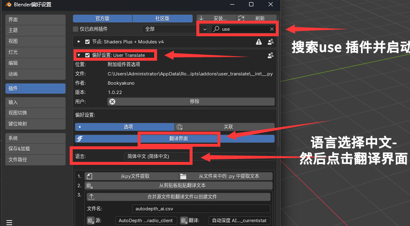Open 键位映射 preferences section
This screenshot has width=410, height=226.
pyautogui.click(x=35, y=124)
